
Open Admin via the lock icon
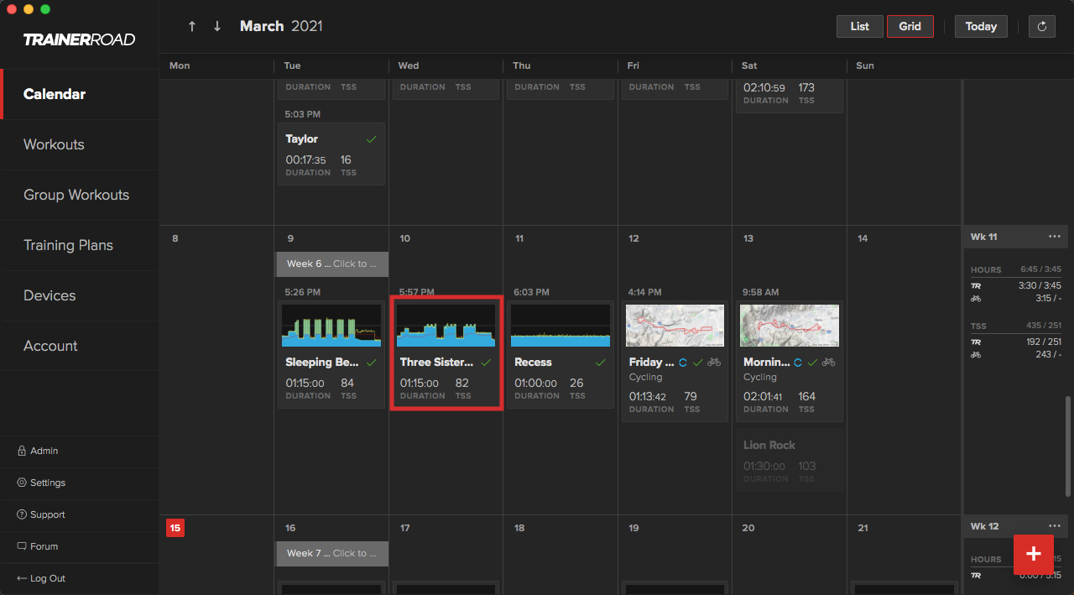(x=22, y=451)
